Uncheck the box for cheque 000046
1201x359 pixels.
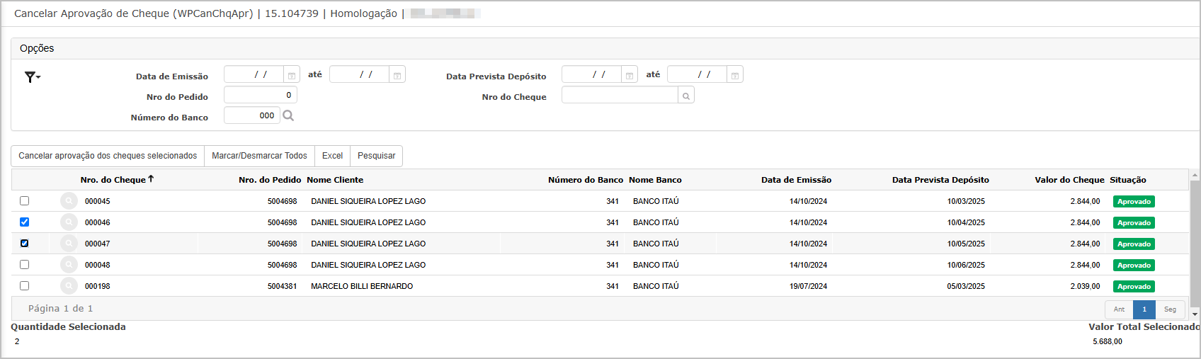25,222
